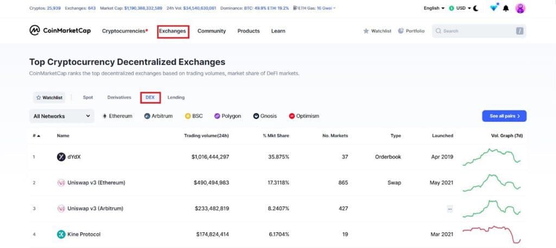Click Uniswap v3 (Ethereum) volume graph
Image resolution: width=556 pixels, height=248 pixels.
pos(492,183)
